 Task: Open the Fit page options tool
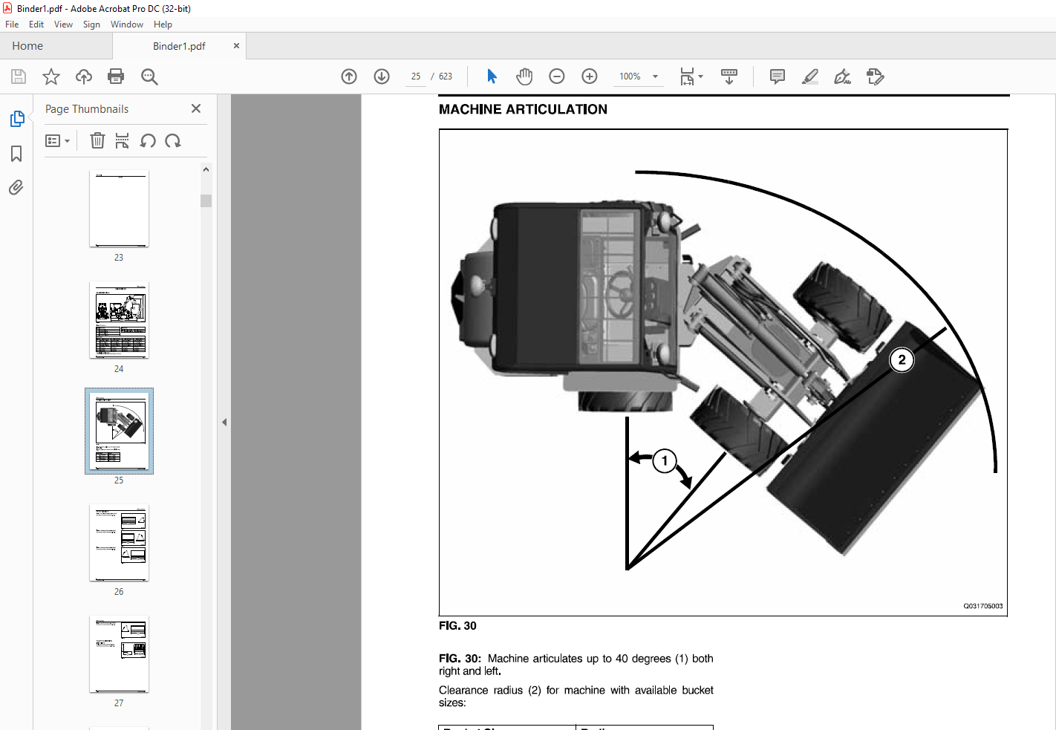(x=691, y=76)
